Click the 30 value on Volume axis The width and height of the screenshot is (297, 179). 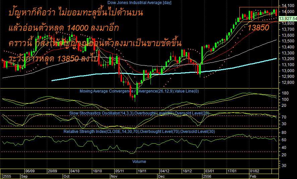(284, 166)
